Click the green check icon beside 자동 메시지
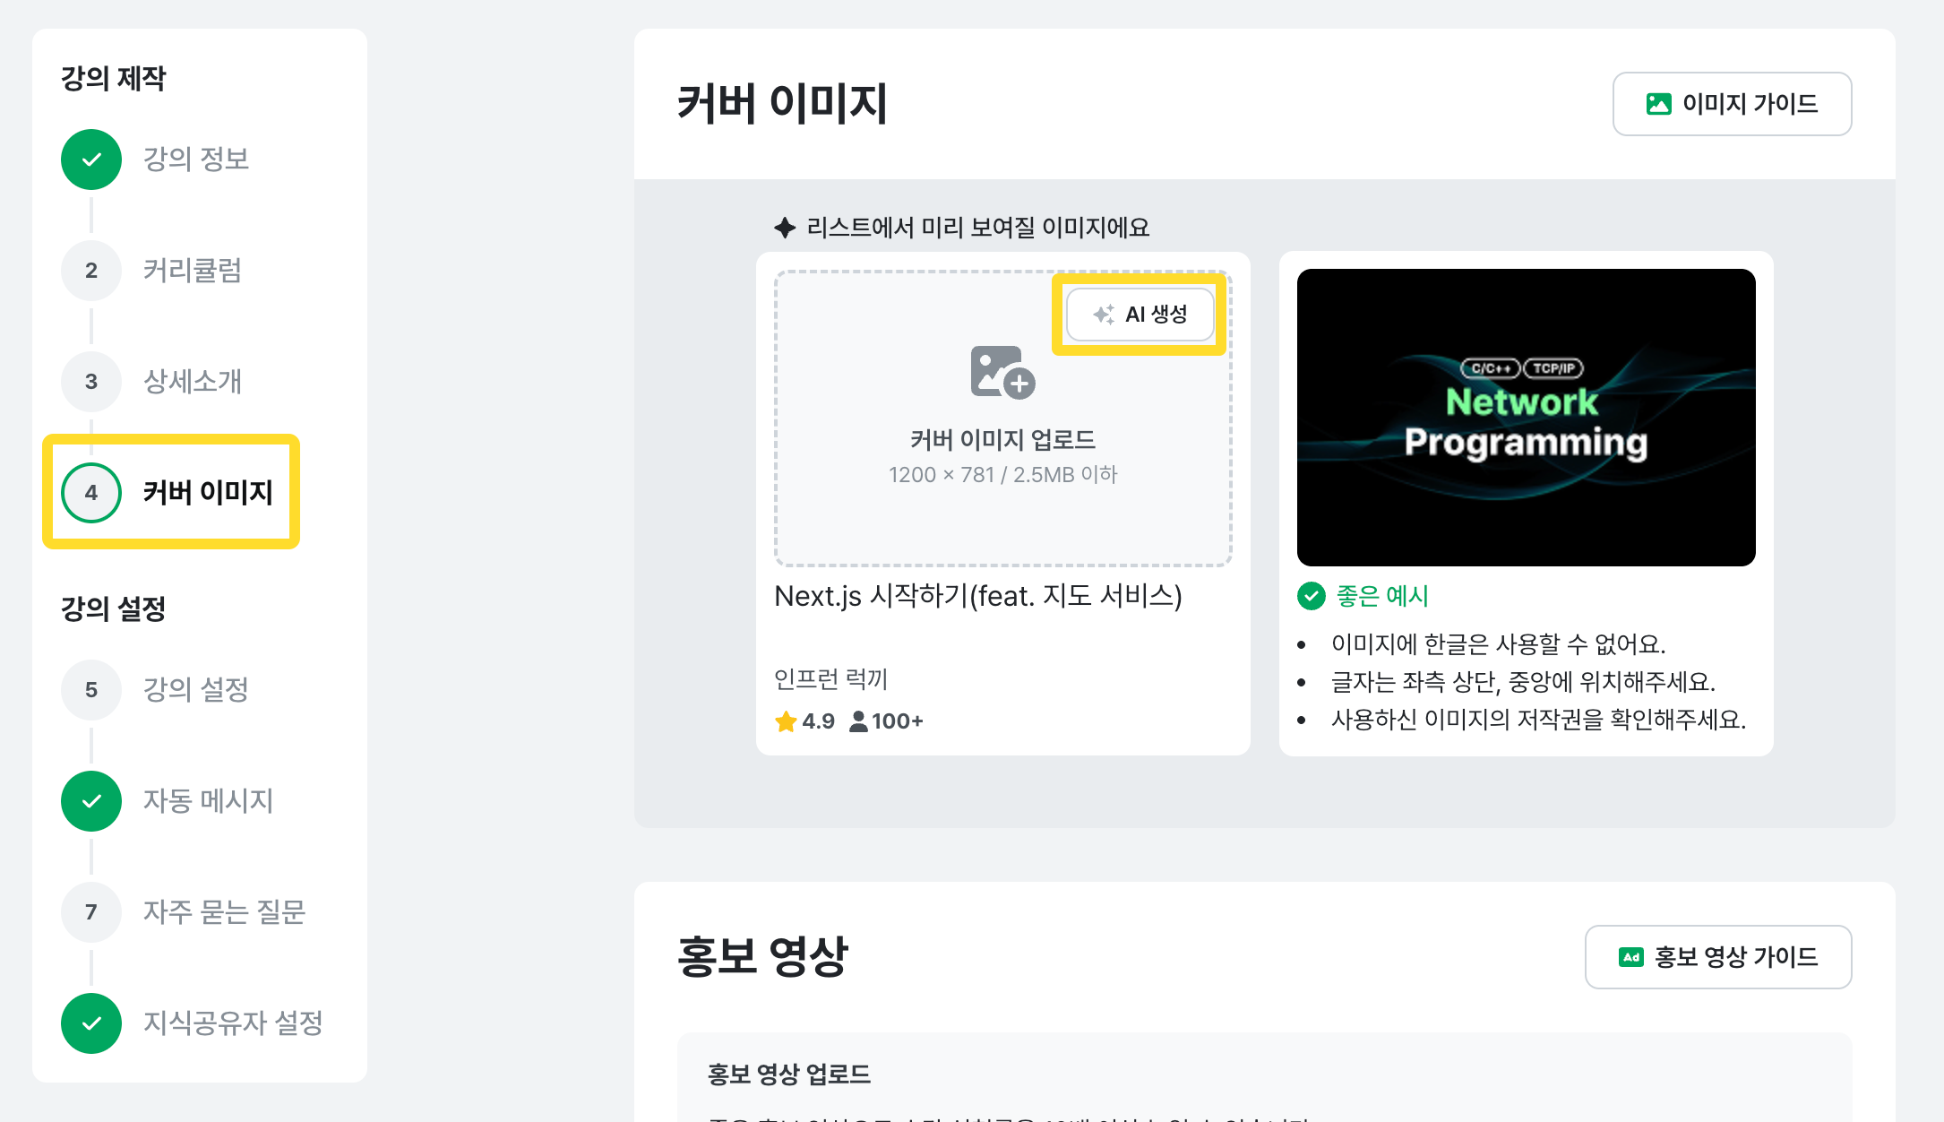 point(91,801)
